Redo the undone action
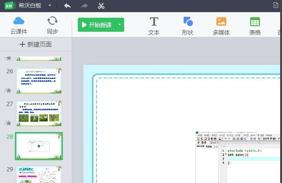The height and width of the screenshot is (183, 282). (x=84, y=6)
